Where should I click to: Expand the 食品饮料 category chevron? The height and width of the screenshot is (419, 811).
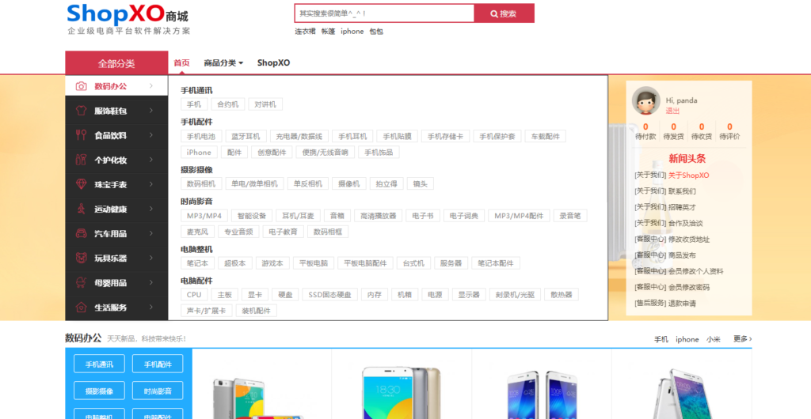(151, 135)
